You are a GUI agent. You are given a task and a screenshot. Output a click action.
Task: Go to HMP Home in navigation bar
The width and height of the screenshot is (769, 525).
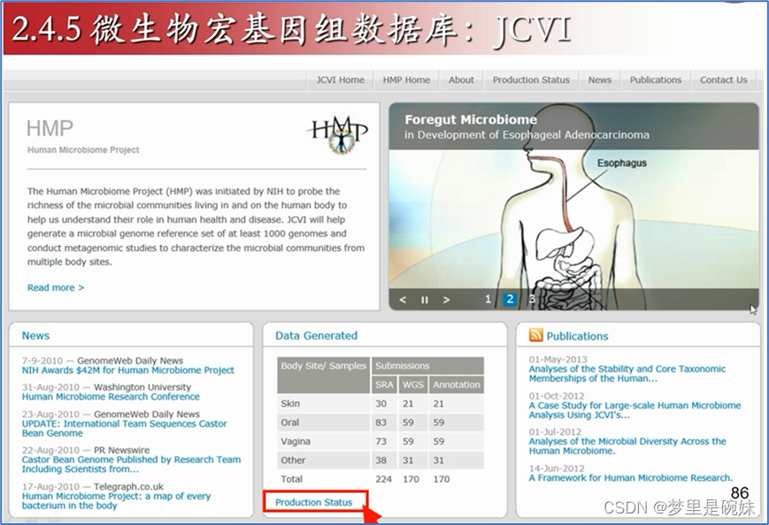point(406,80)
